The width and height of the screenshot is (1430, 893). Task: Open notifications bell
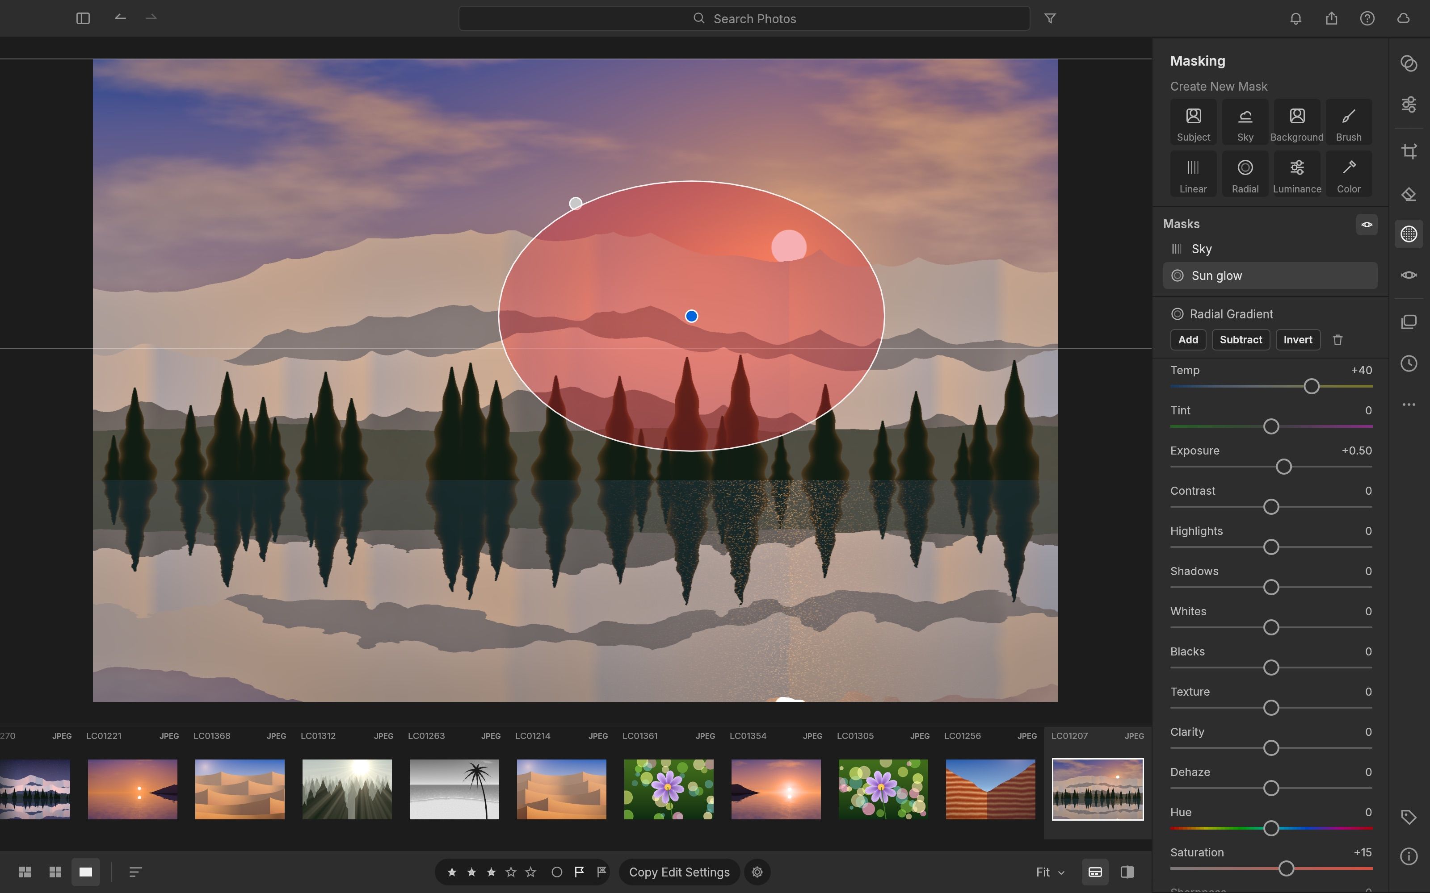coord(1296,18)
